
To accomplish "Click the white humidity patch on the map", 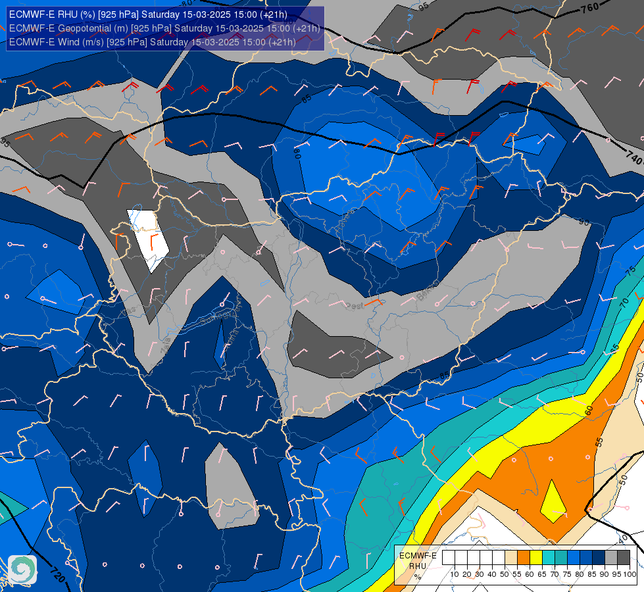I will point(148,240).
